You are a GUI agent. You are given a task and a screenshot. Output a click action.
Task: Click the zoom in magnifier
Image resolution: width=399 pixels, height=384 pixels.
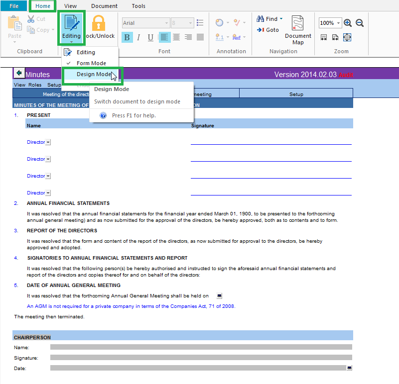coord(348,23)
